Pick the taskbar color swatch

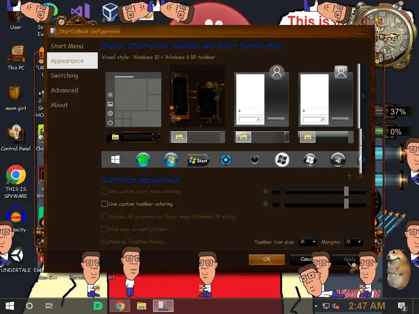276,204
